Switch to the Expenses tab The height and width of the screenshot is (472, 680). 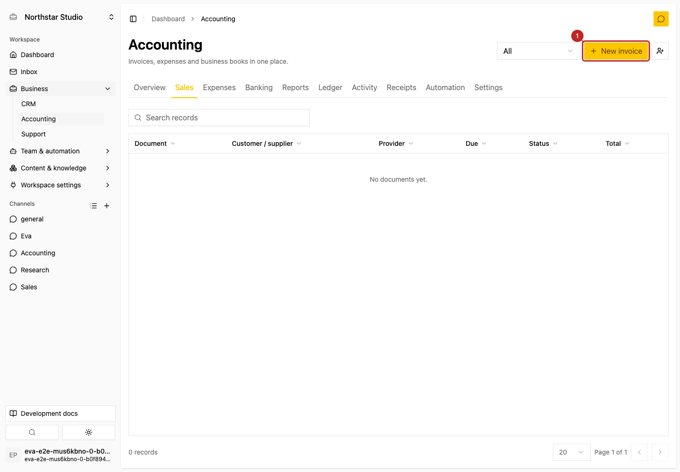(x=219, y=88)
